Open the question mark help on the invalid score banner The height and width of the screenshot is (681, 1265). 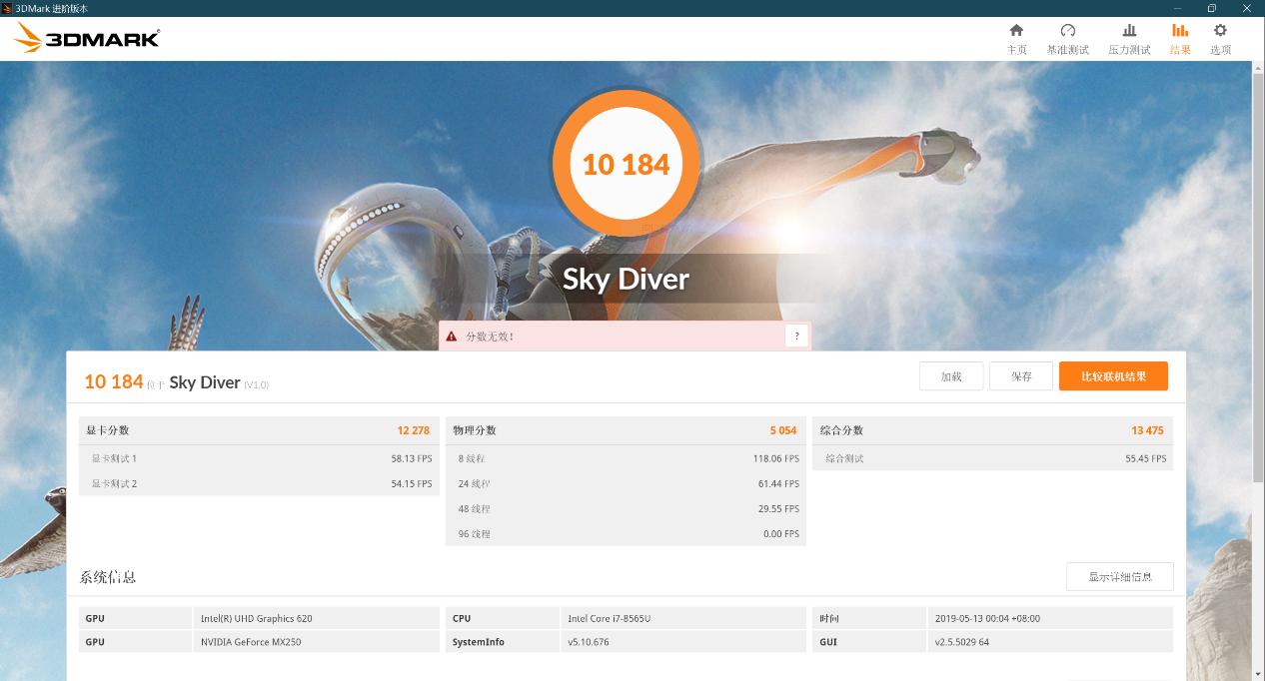[x=796, y=337]
